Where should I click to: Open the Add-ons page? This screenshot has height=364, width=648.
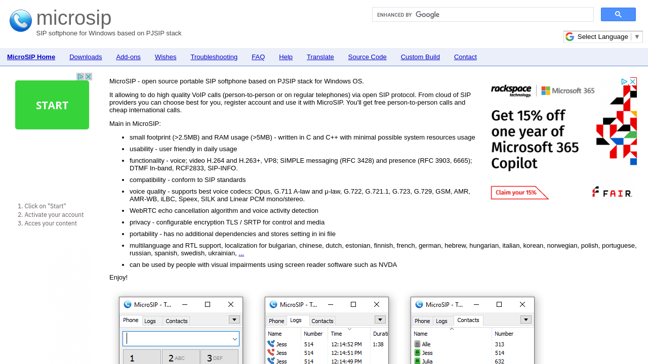(x=129, y=57)
